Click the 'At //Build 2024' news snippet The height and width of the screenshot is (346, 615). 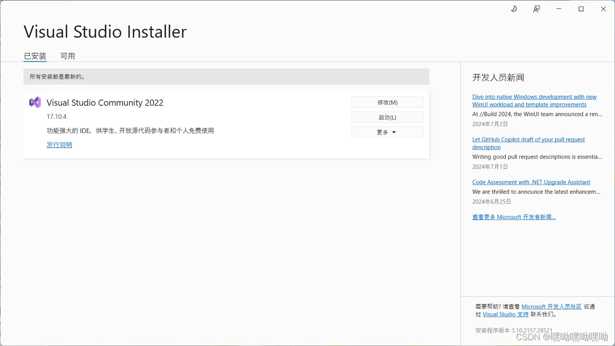click(x=537, y=114)
